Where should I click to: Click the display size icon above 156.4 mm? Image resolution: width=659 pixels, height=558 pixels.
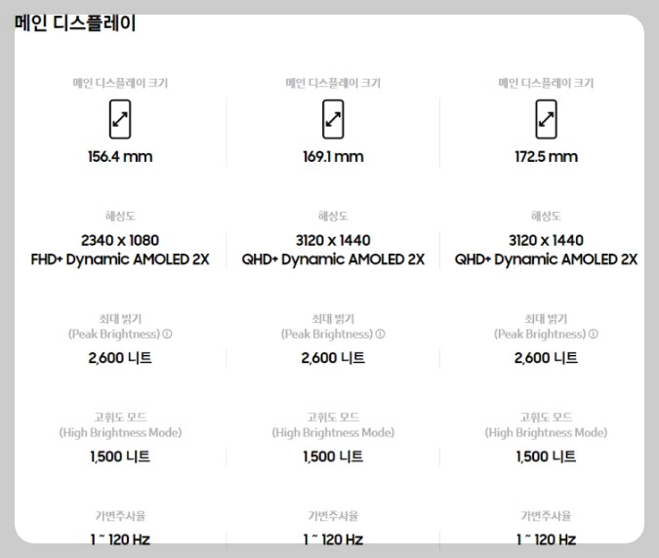click(120, 119)
